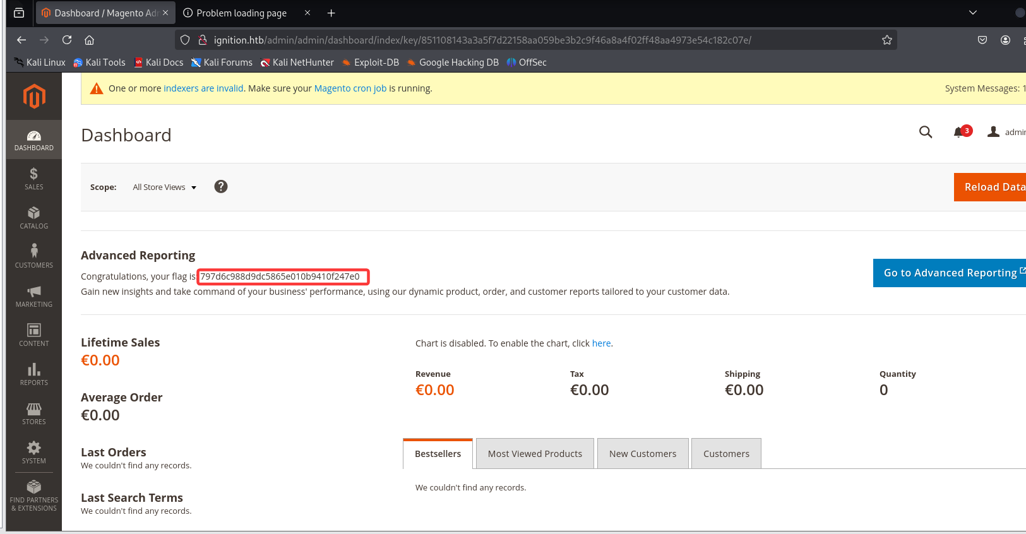1026x534 pixels.
Task: Open the Kali Linux bookmark
Action: (40, 62)
